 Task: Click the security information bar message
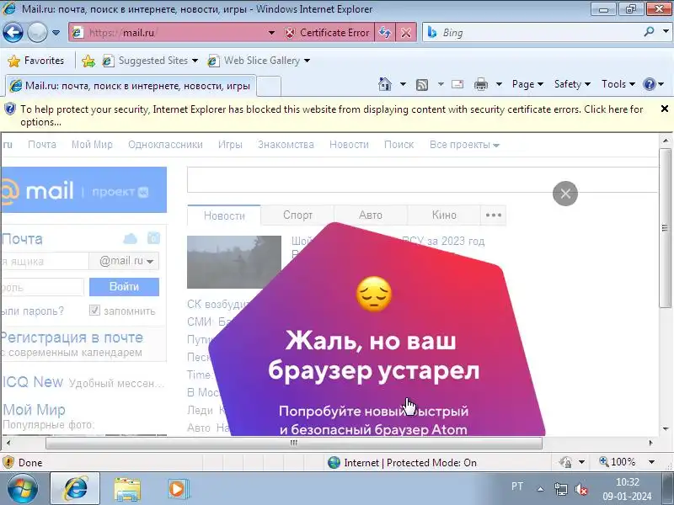pos(331,115)
